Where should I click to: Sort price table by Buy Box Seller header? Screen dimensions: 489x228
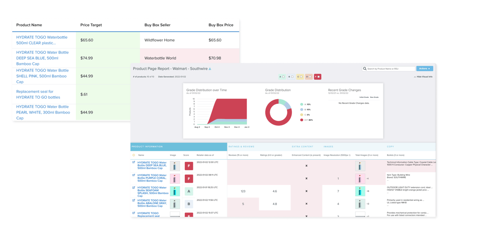click(158, 25)
